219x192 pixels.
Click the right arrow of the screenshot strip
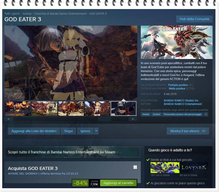[133, 119]
